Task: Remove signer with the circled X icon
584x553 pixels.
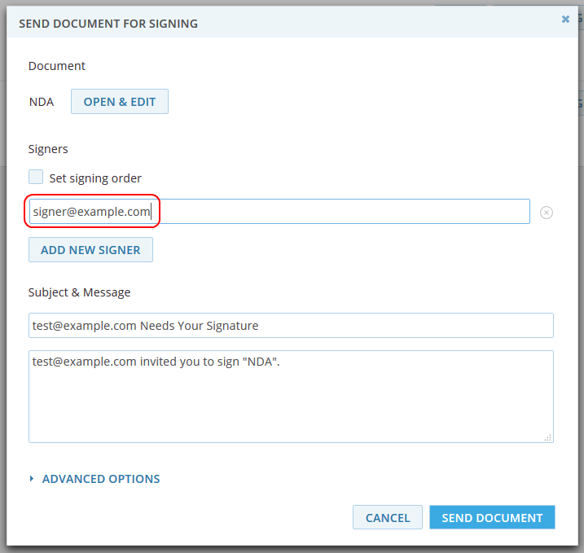Action: pos(546,213)
